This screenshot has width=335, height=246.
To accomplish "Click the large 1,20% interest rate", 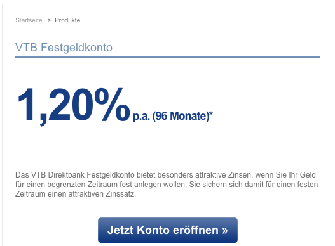I will tap(74, 105).
